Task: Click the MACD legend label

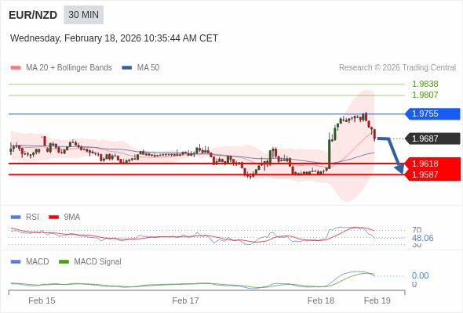Action: click(x=38, y=262)
